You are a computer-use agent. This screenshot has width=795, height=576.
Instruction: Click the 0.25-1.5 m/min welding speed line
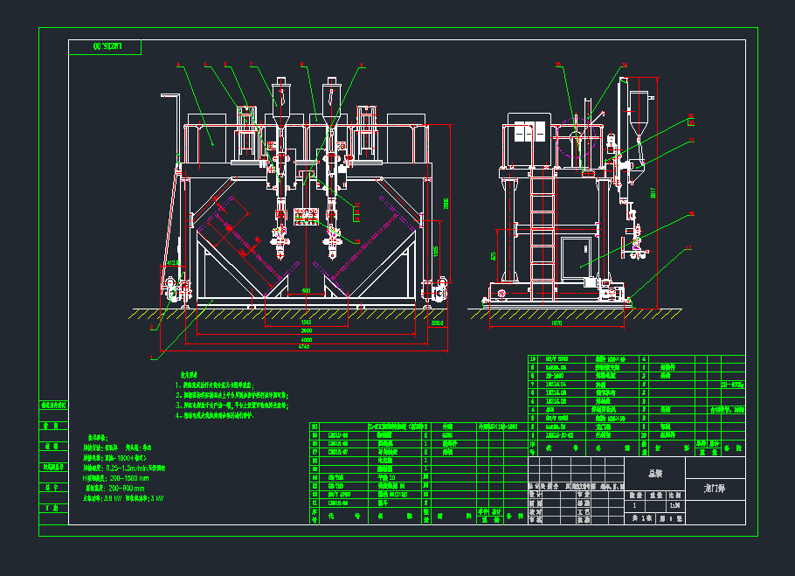pos(132,469)
